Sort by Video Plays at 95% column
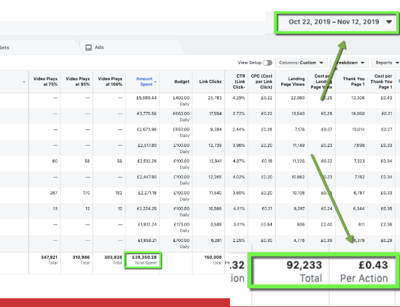Image resolution: width=400 pixels, height=307 pixels. (77, 81)
